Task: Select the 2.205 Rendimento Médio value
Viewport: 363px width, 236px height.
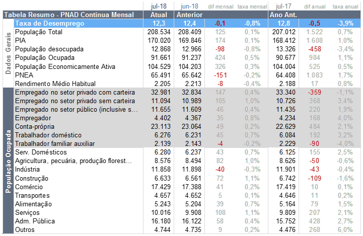Action: click(x=163, y=84)
